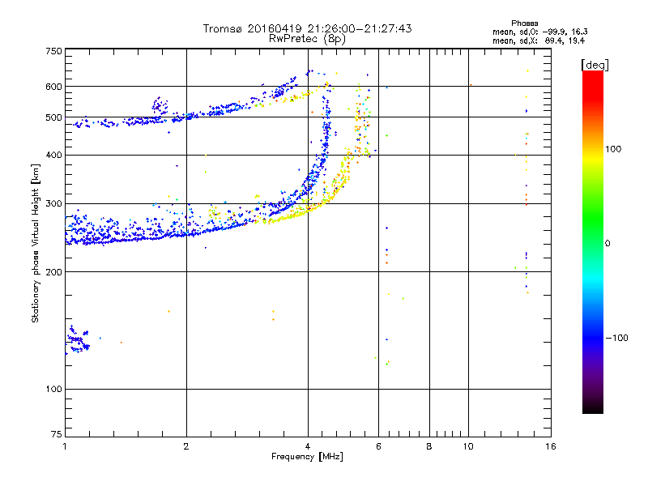The width and height of the screenshot is (648, 486).
Task: Click the y-axis '600' tick label
Action: click(53, 87)
